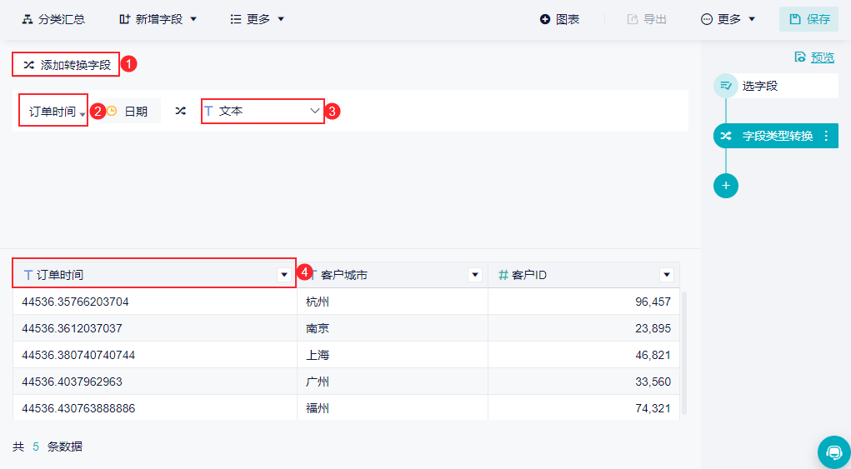Open the 新增字段 dropdown menu

point(158,19)
